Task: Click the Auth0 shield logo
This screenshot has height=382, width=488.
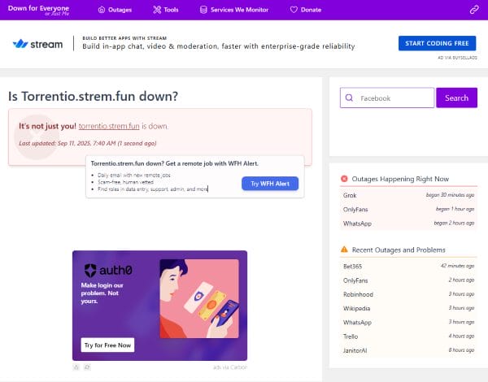Action: (x=90, y=271)
